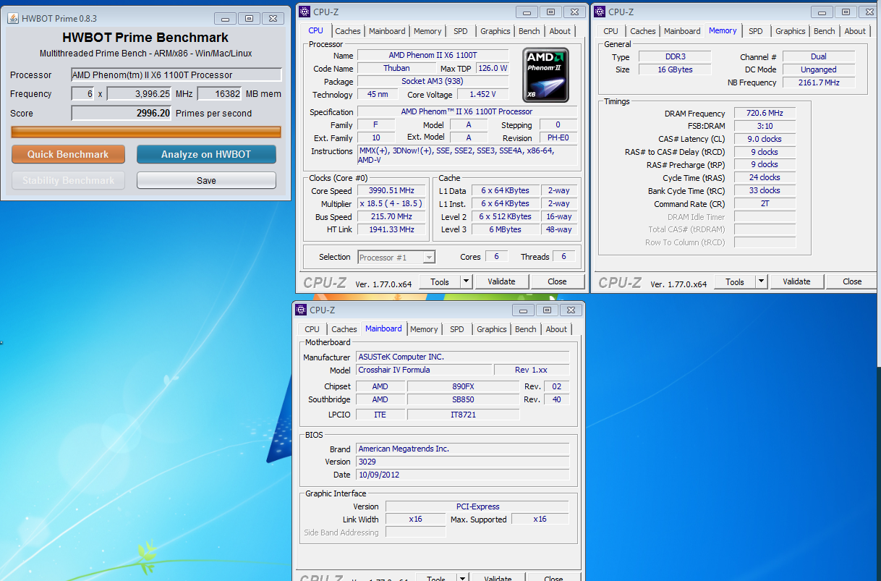Open Bench tab in CPU window
The width and height of the screenshot is (881, 581).
coord(529,31)
